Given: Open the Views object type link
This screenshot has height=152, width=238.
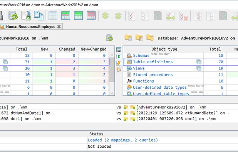Looking at the screenshot, I should click(x=139, y=68).
